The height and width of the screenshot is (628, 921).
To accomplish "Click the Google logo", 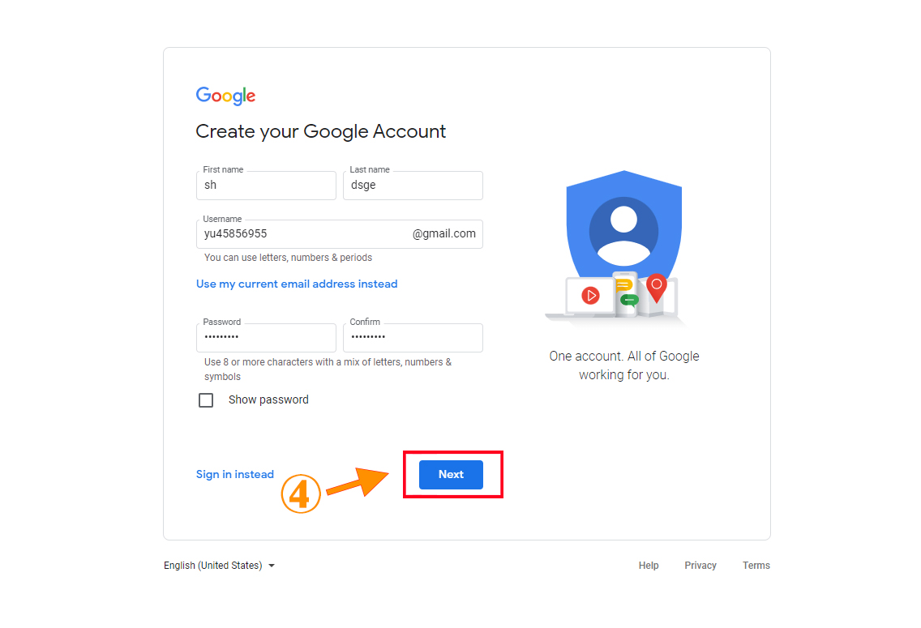I will click(225, 96).
